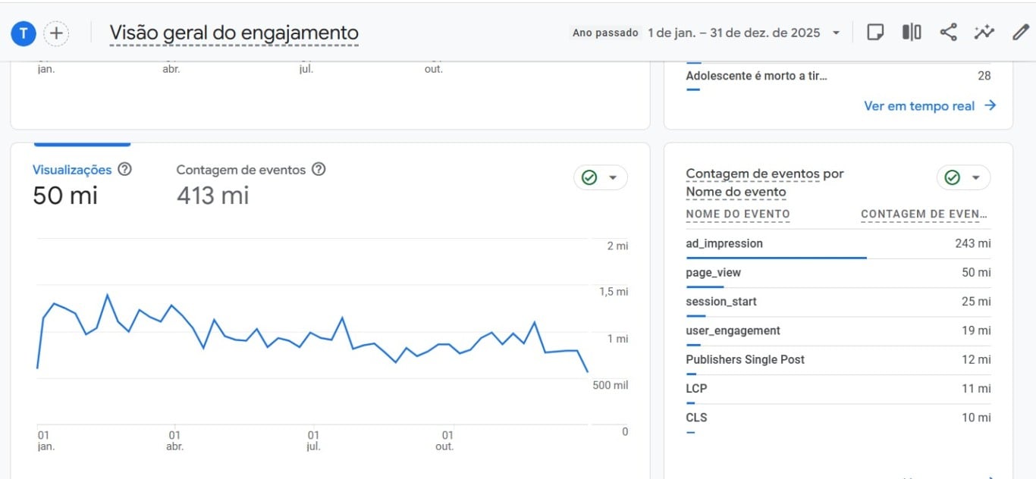Viewport: 1036px width, 479px height.
Task: Click the compare columns icon
Action: coord(912,33)
